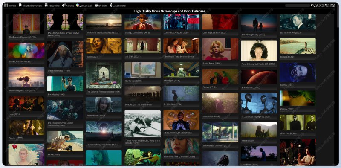Open the Color Lab menu label
This screenshot has height=168, width=341.
86,6
